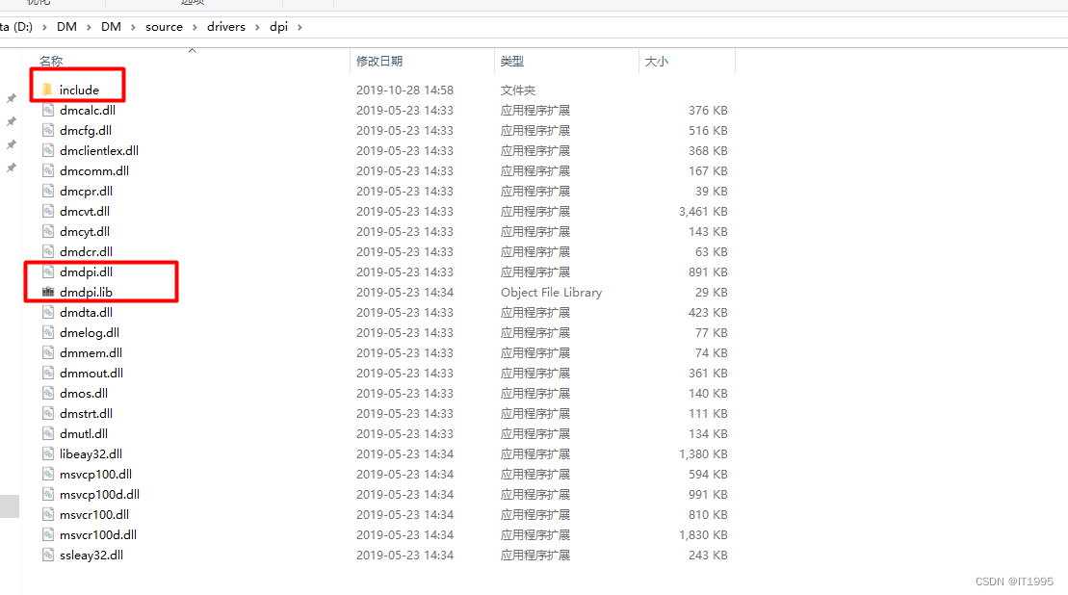
Task: Expand the breadcrumb arrow after drivers
Action: 258,27
